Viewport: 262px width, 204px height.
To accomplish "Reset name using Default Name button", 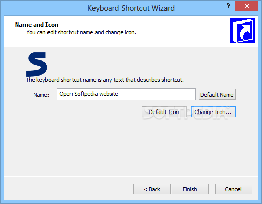I will (x=217, y=95).
